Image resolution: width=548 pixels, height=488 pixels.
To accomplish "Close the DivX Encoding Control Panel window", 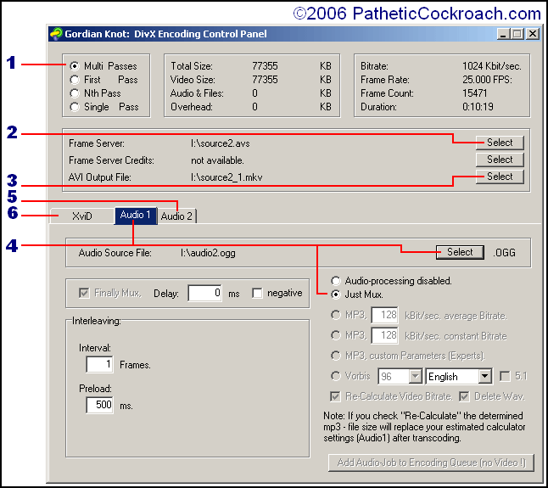I will click(x=533, y=34).
